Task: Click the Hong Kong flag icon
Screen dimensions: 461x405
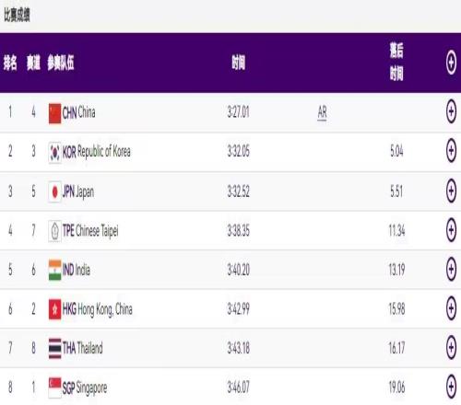Action: pos(54,309)
